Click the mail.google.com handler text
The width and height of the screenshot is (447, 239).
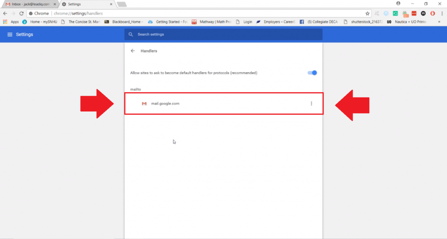pos(165,104)
